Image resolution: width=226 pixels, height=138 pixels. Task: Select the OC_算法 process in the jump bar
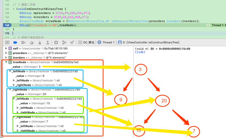point(86,42)
